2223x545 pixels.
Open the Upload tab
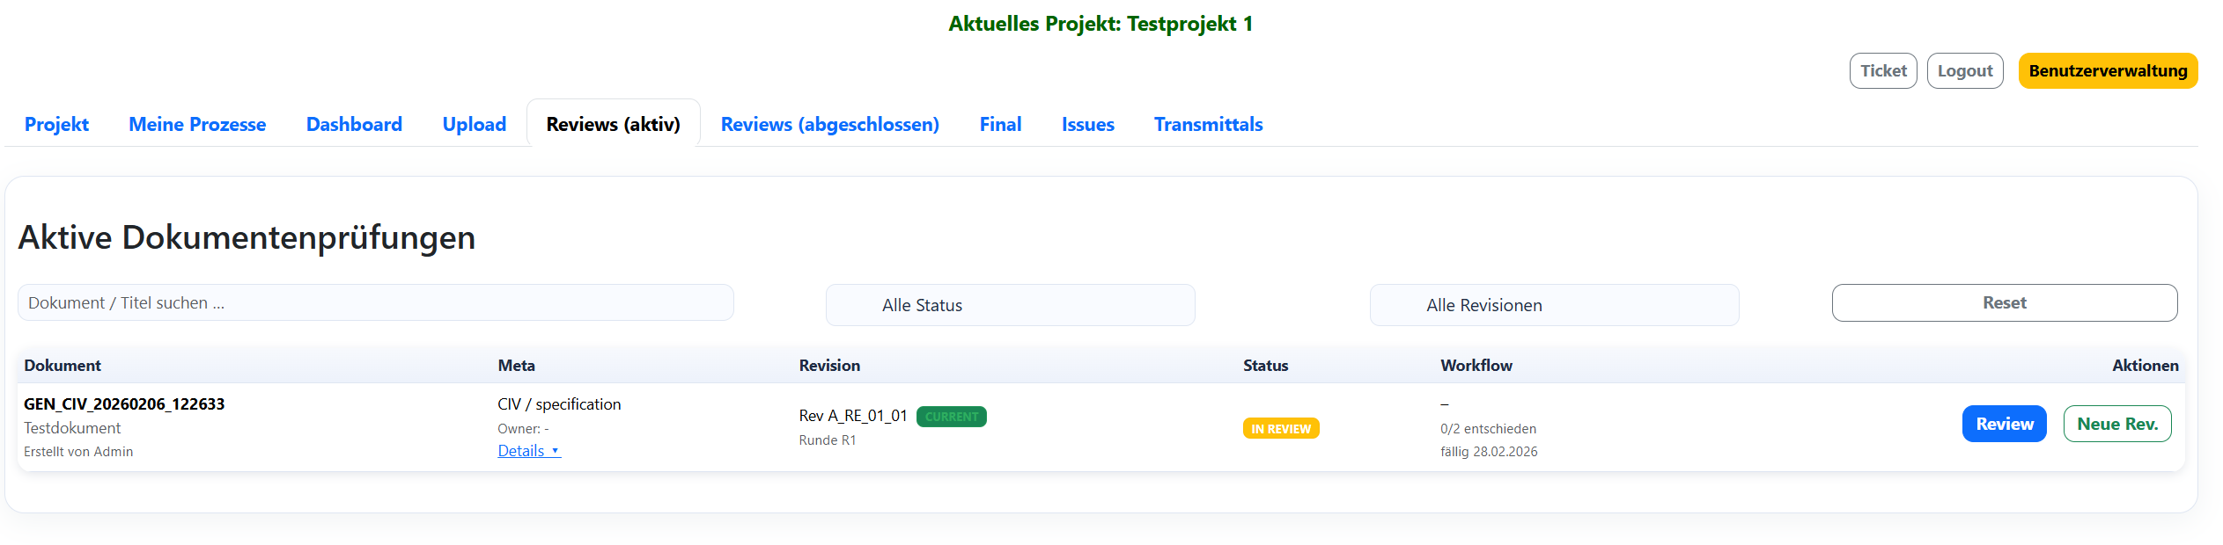474,125
